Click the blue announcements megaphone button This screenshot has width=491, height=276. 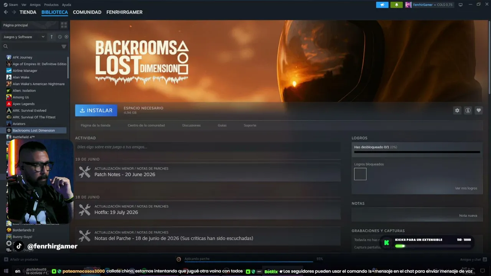(382, 5)
